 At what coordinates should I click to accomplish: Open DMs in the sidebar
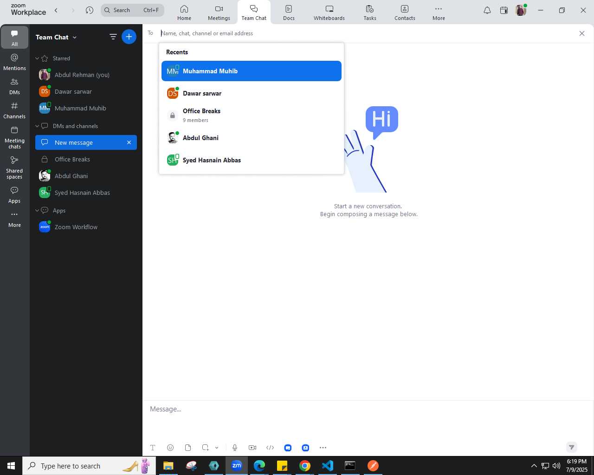pos(14,86)
